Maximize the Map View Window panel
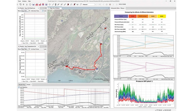This screenshot has height=111, width=193. [109, 8]
